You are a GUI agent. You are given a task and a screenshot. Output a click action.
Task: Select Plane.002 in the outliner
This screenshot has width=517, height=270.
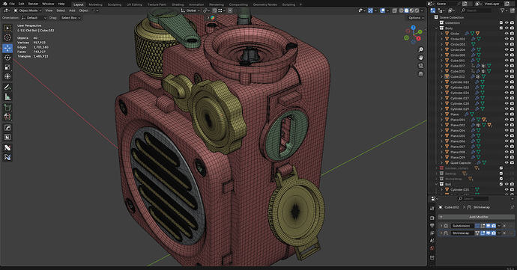457,125
